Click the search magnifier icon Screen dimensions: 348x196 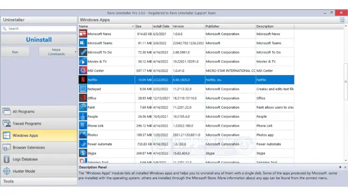(x=4, y=29)
